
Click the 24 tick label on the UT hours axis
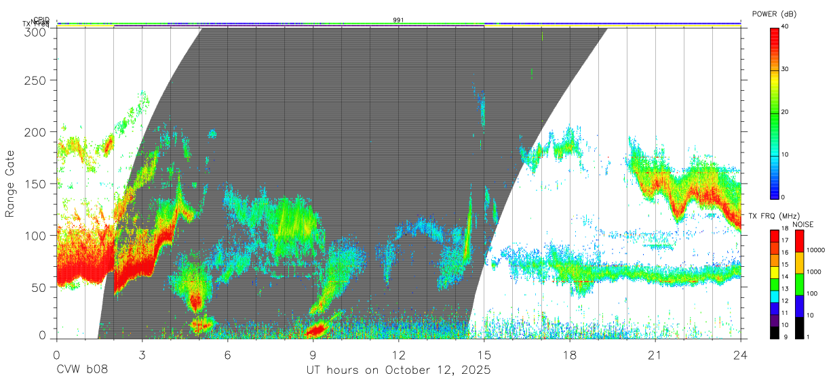click(740, 355)
